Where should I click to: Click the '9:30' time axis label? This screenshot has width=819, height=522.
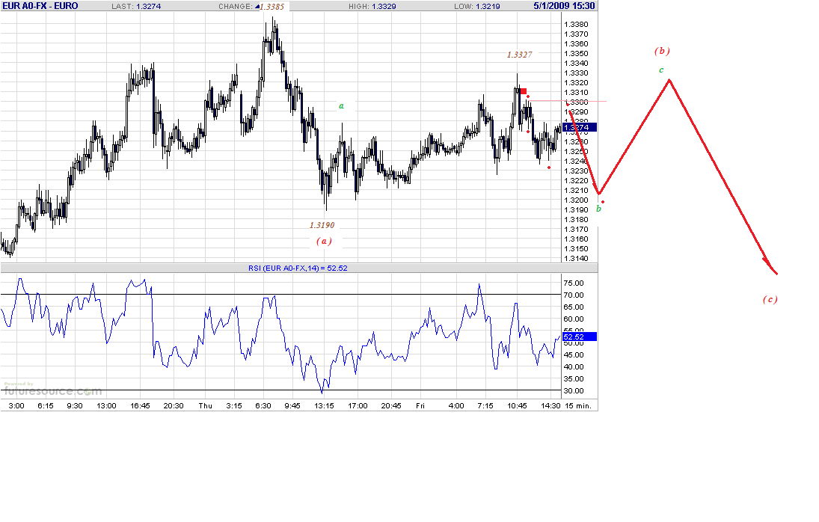[75, 405]
